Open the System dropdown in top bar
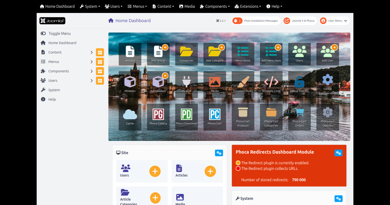This screenshot has height=205, width=390. tap(90, 7)
